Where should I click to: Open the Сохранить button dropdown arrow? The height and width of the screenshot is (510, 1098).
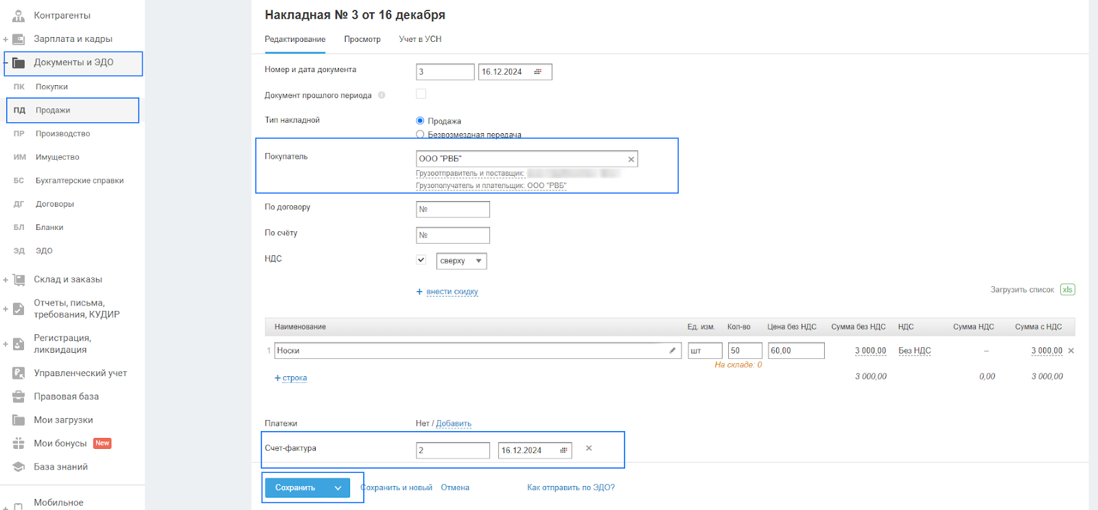(338, 488)
